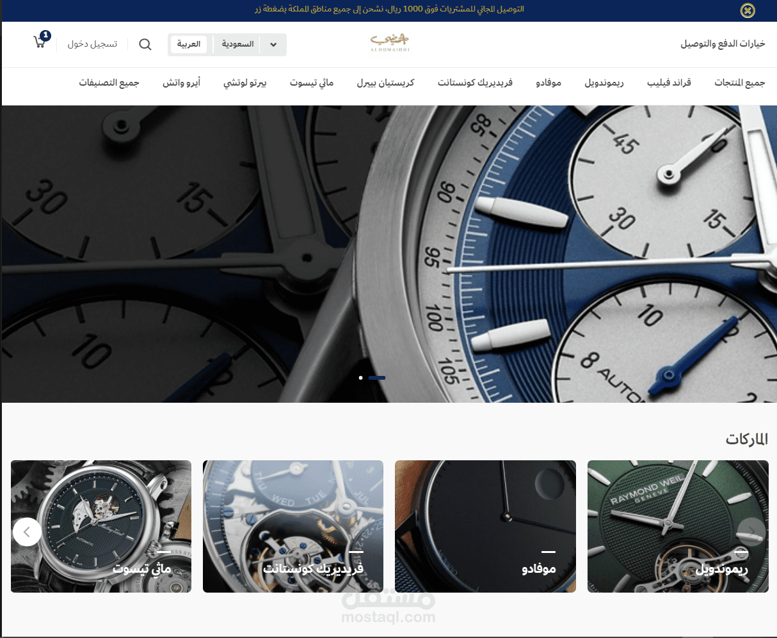Select the السعودية country option
This screenshot has width=777, height=638.
(237, 44)
